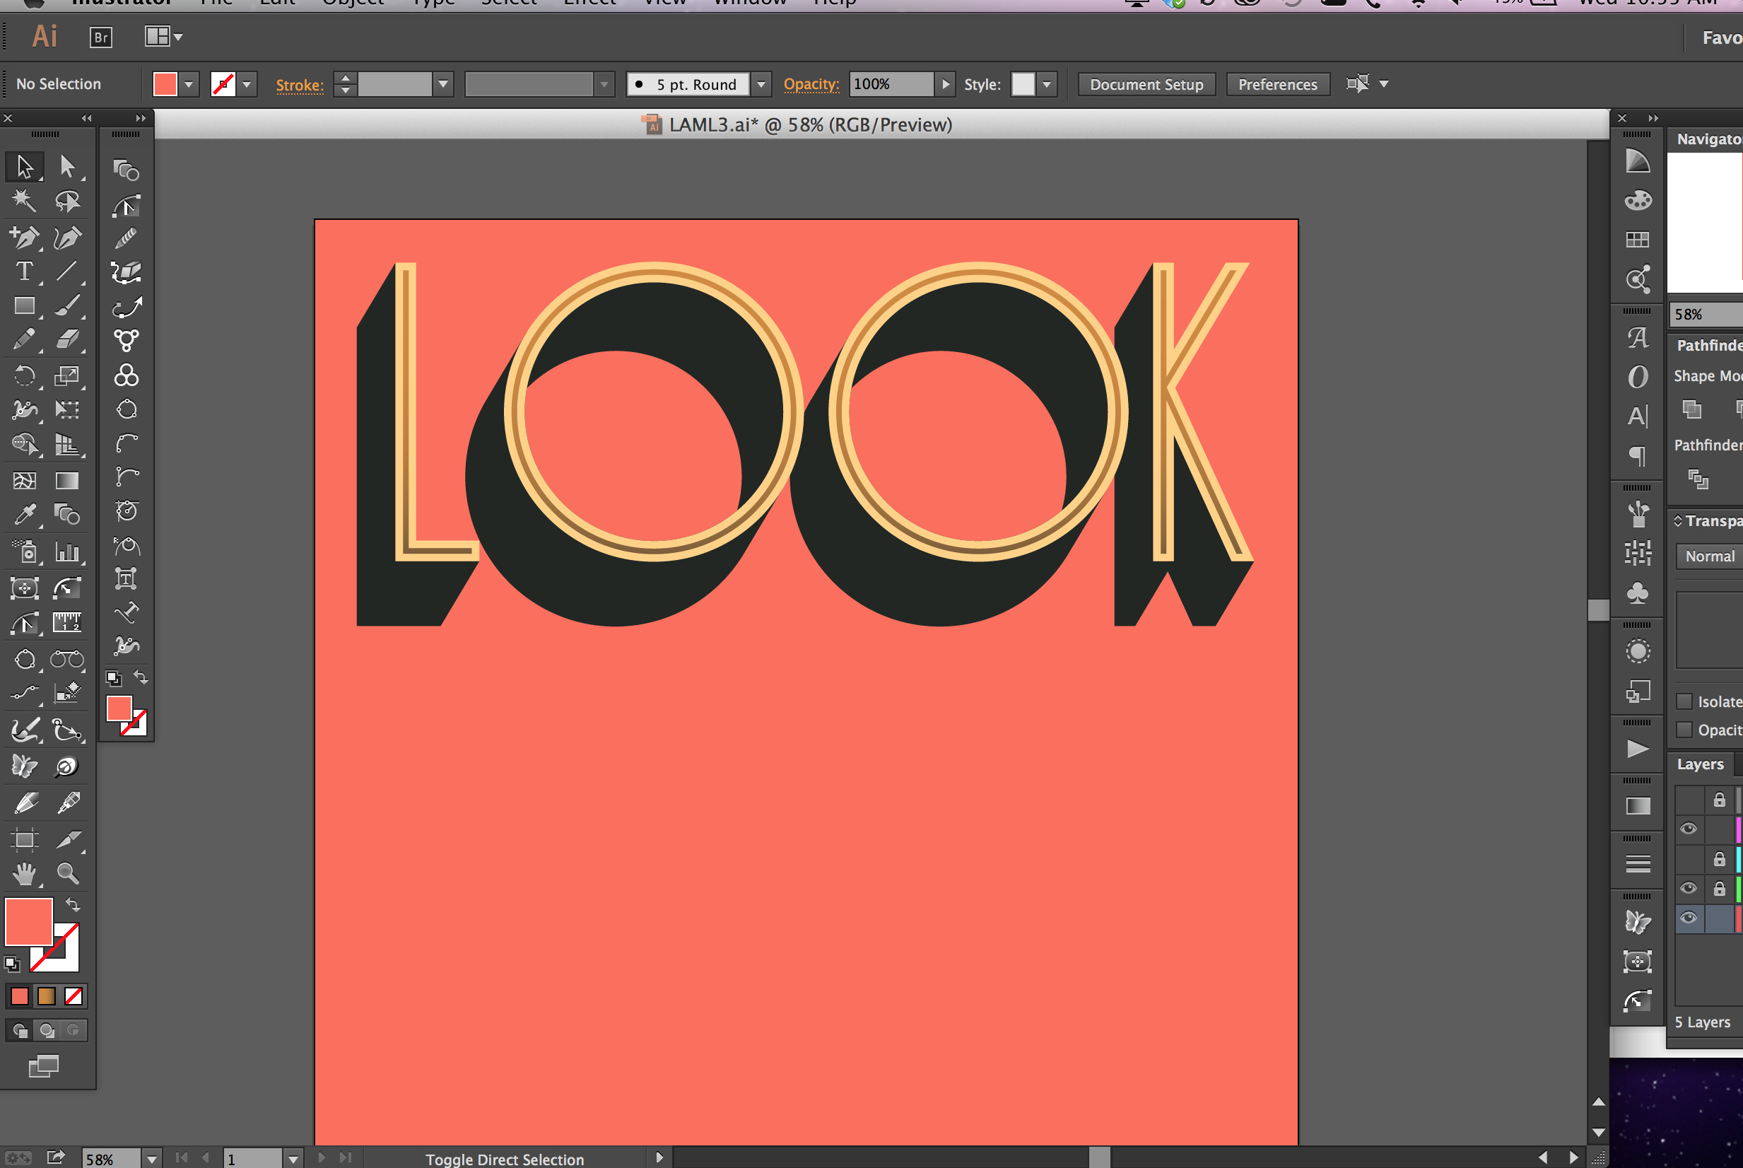Select the LAML3.ai document tab
Viewport: 1743px width, 1168px height.
pyautogui.click(x=797, y=124)
